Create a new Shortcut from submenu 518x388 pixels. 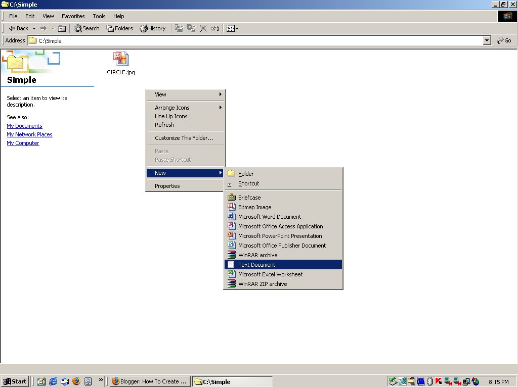pyautogui.click(x=283, y=183)
